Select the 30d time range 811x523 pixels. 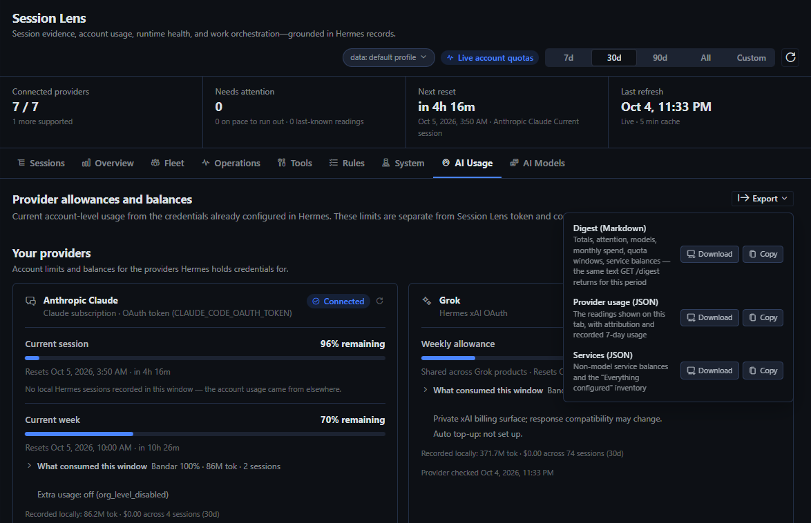(x=614, y=58)
